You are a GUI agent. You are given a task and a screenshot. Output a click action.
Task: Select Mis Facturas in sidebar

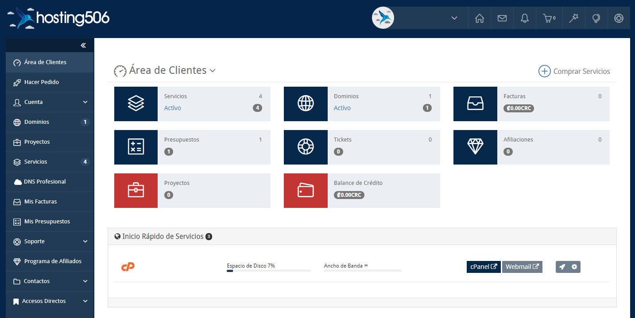click(41, 202)
